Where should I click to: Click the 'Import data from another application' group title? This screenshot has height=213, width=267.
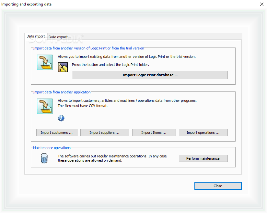click(x=62, y=92)
